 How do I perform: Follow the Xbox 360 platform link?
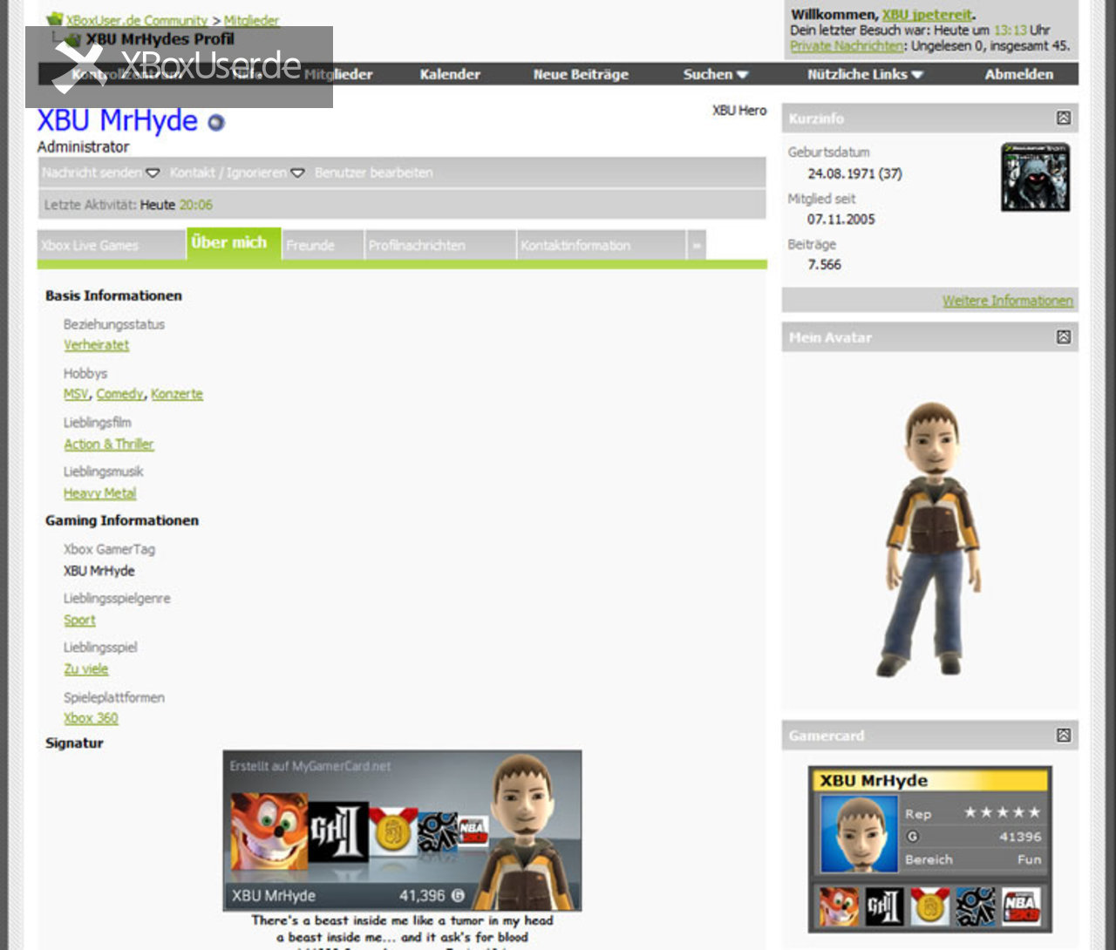coord(91,718)
